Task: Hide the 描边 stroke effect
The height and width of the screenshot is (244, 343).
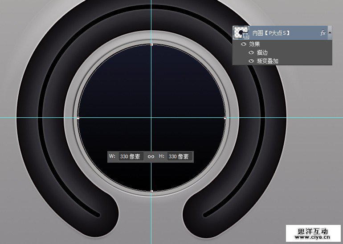Action: coord(251,52)
